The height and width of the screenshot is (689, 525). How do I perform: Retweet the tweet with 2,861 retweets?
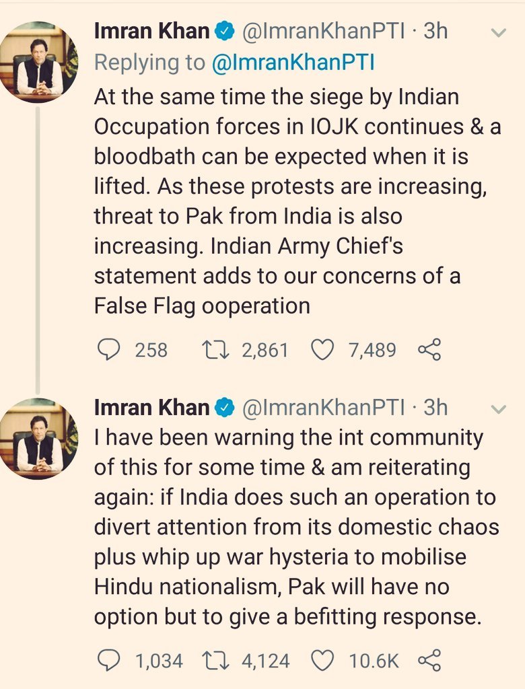[215, 350]
